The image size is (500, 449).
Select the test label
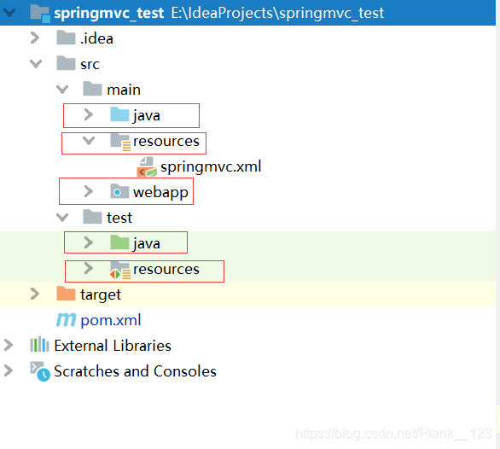click(119, 218)
